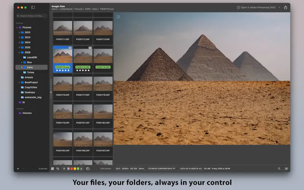Click the share icon at top right
The height and width of the screenshot is (190, 304).
(285, 7)
